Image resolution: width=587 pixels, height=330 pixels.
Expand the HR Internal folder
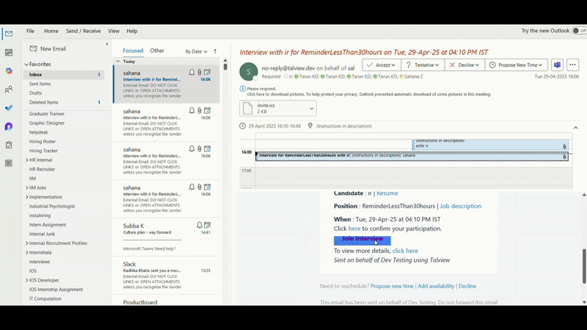coord(27,160)
